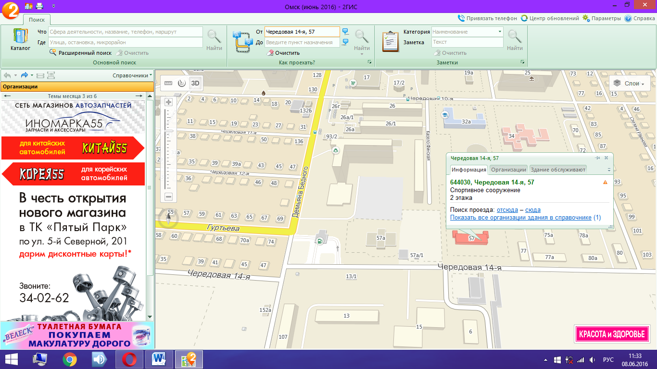This screenshot has width=657, height=369.
Task: Open Показать все организации здания в справочнике link
Action: [x=521, y=218]
